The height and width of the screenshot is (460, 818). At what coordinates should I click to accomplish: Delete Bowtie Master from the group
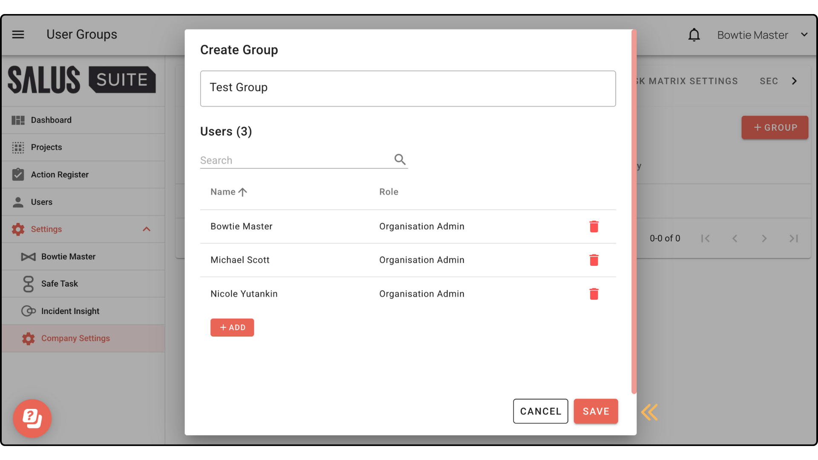pos(594,227)
